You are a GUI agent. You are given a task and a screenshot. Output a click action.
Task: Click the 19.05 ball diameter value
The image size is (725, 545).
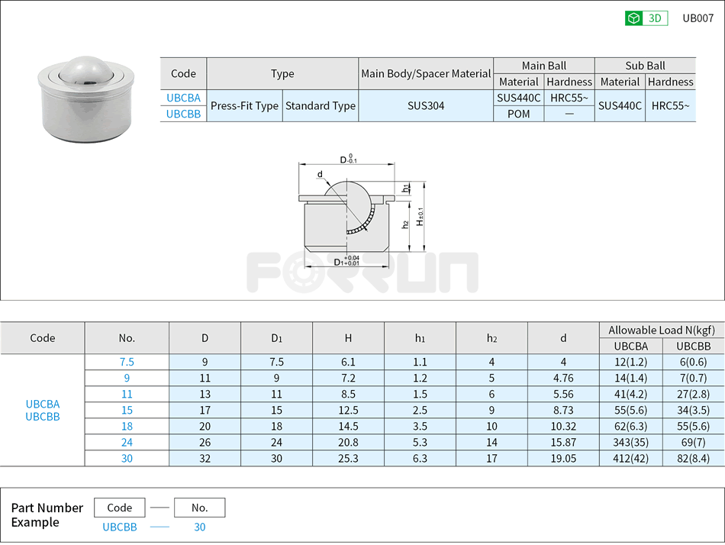(x=563, y=459)
